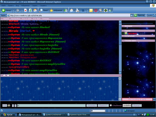Click the 11:44 system clock
This screenshot has width=156, height=117.
click(x=152, y=115)
